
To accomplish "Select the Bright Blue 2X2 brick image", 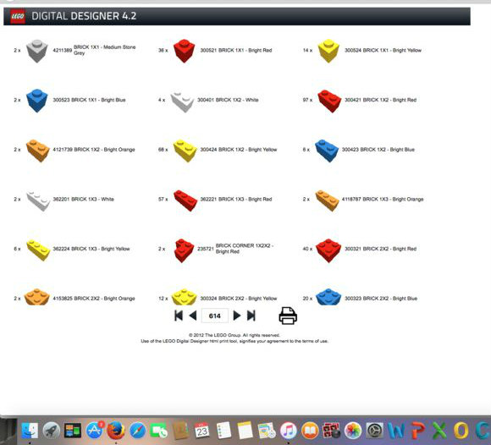I will [328, 297].
